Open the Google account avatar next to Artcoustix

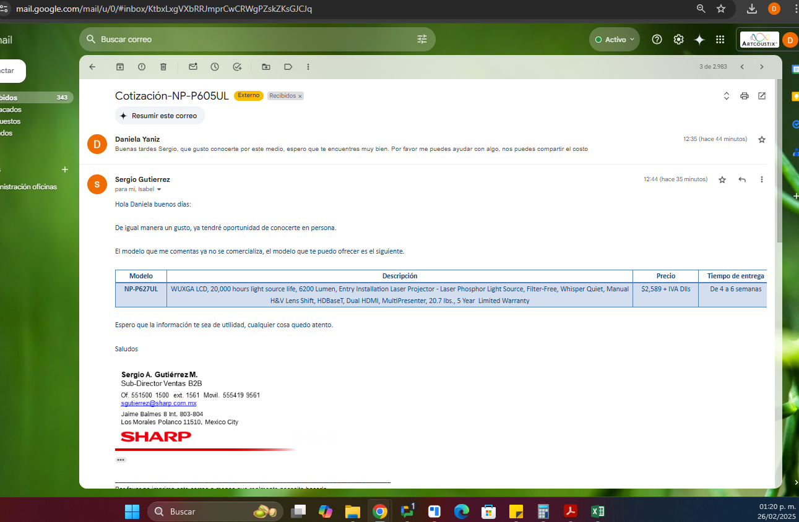click(x=790, y=40)
